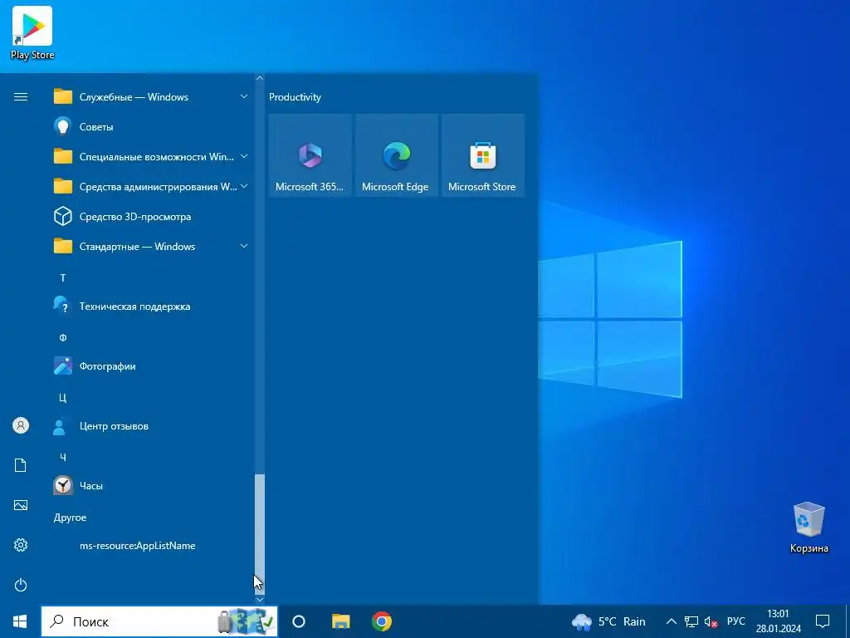Expand the Служебные — Windows folder
The width and height of the screenshot is (850, 638).
click(152, 97)
